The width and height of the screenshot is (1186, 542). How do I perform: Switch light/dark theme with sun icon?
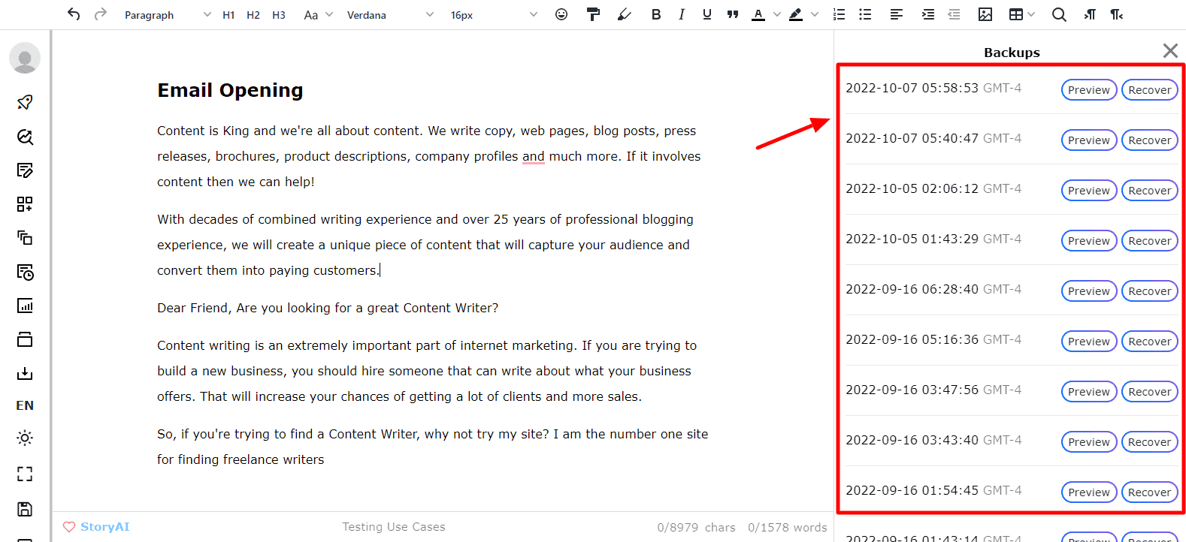25,438
